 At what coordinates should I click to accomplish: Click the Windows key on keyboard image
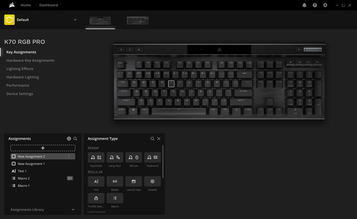[133, 111]
